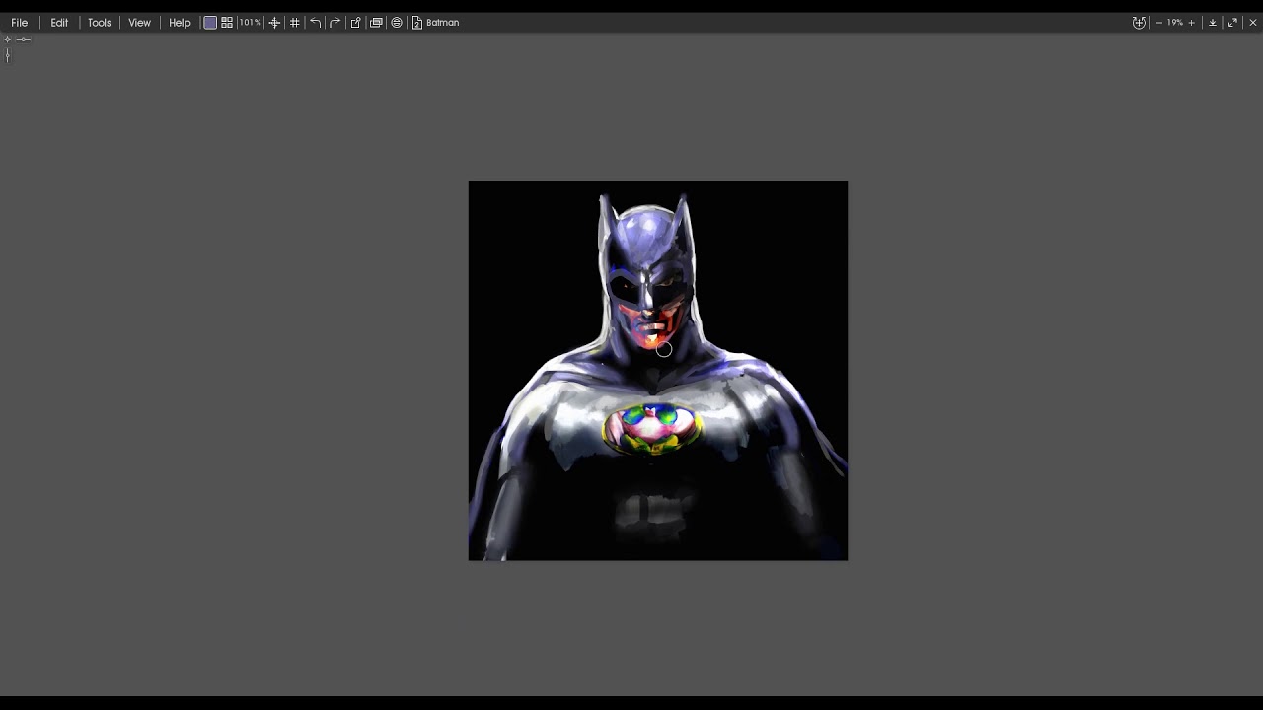Open the four-square grid palette icon
Image resolution: width=1263 pixels, height=710 pixels.
[x=227, y=22]
